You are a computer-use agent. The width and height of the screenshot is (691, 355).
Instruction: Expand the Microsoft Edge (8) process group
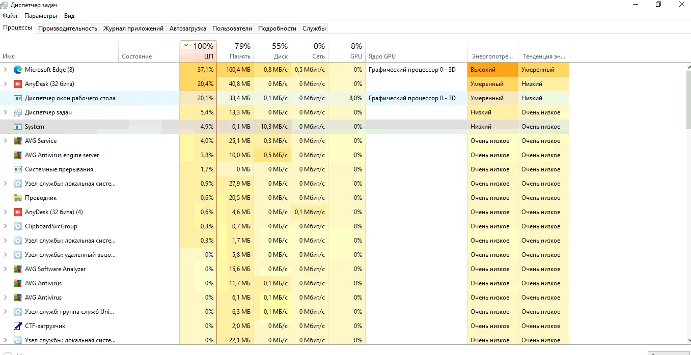tap(6, 70)
